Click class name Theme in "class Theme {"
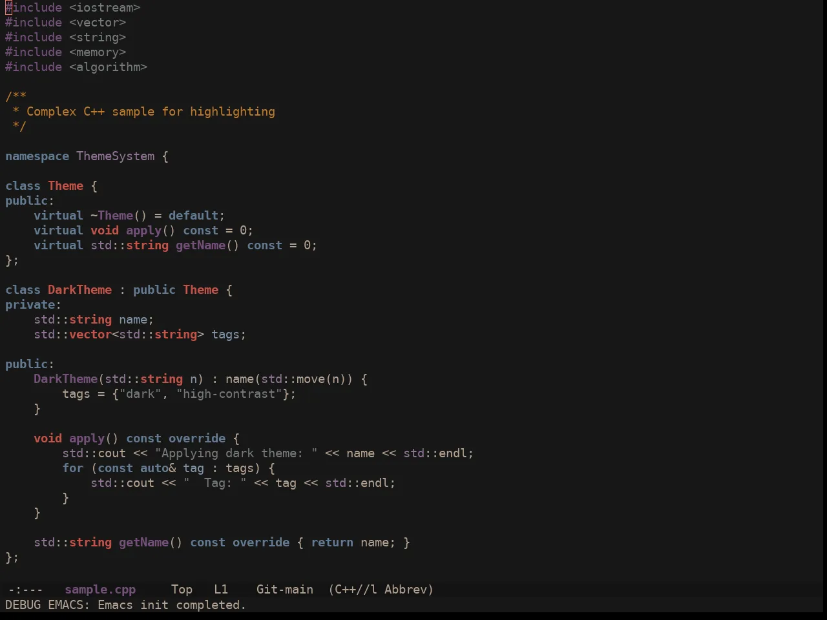 65,186
